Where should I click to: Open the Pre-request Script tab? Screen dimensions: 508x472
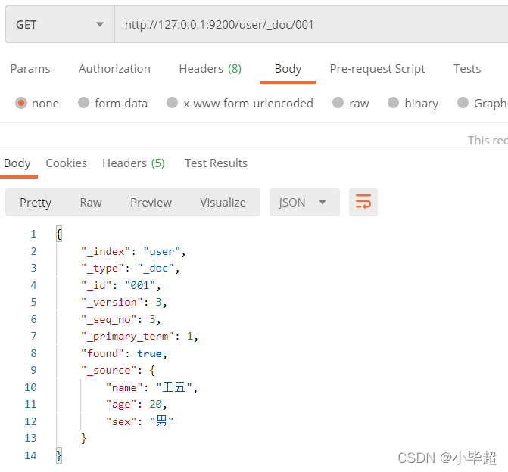[378, 69]
